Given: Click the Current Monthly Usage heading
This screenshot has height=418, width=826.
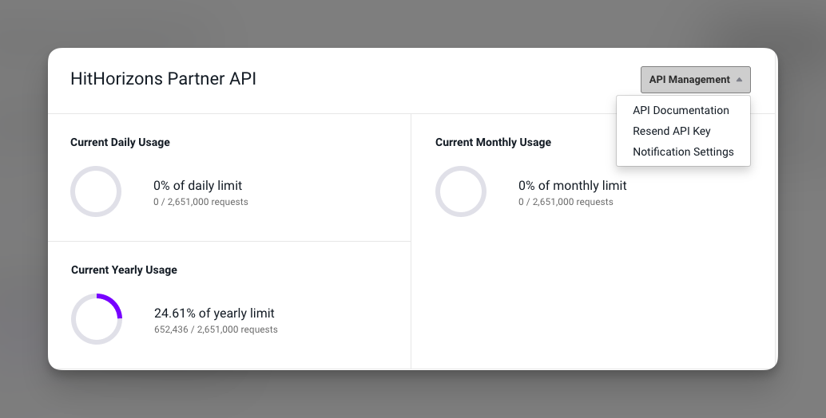Looking at the screenshot, I should click(x=493, y=143).
